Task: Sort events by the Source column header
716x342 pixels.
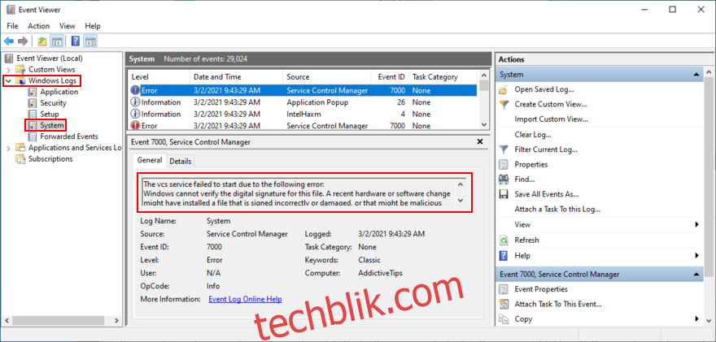Action: click(x=326, y=77)
